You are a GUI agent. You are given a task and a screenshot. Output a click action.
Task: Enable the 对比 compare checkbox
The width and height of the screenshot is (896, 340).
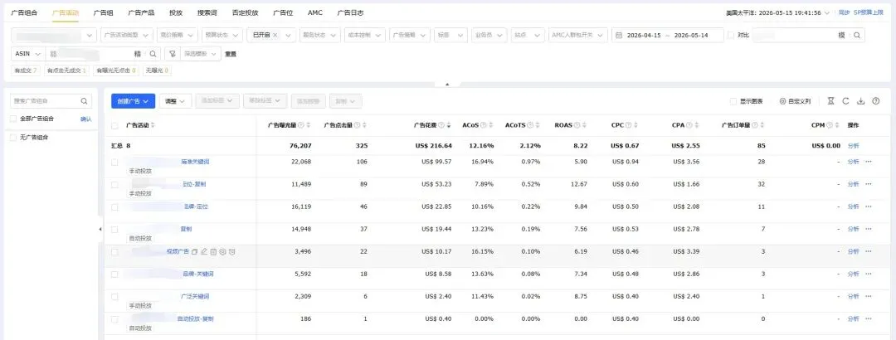click(x=731, y=35)
